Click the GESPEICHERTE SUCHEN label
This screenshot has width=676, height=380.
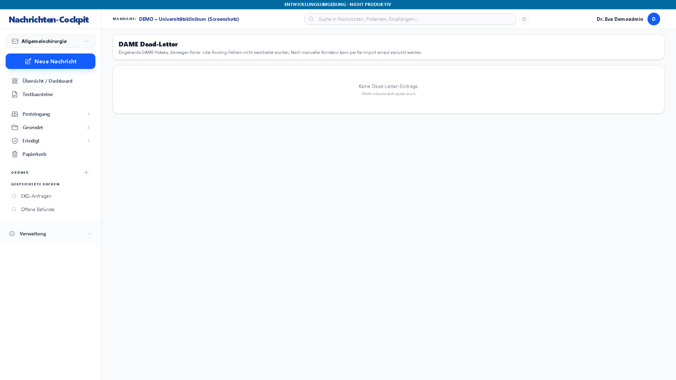[x=35, y=184]
